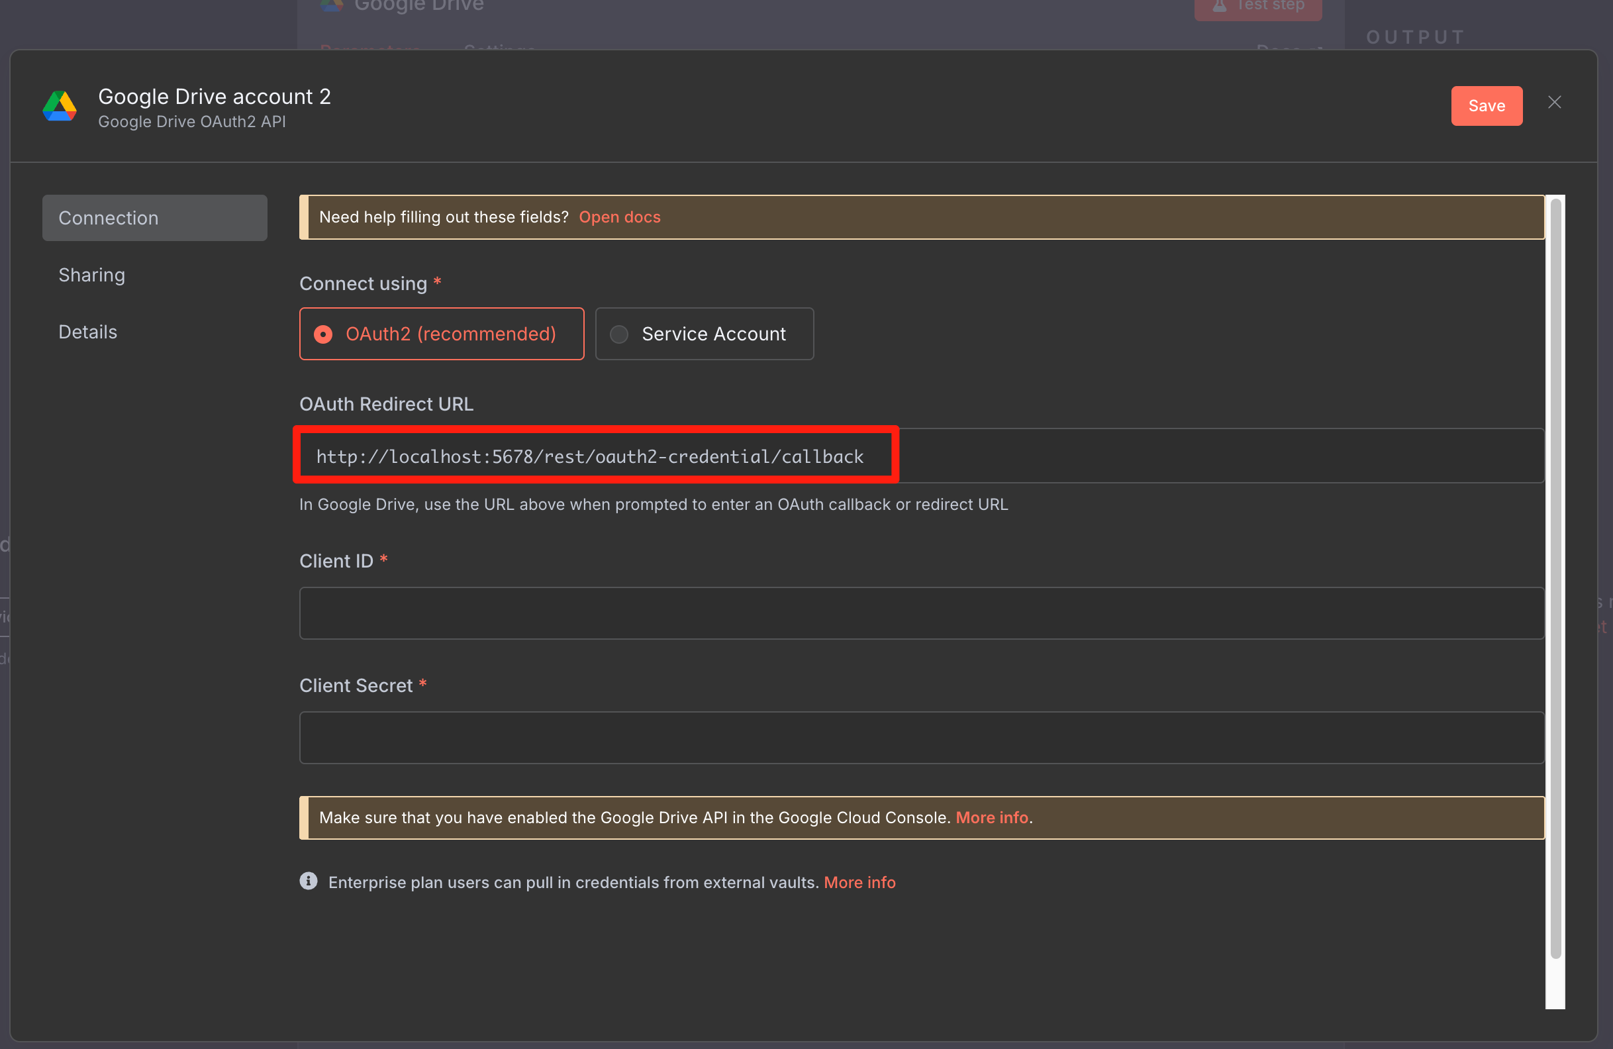Viewport: 1613px width, 1049px height.
Task: Click the OAuth Redirect URL field
Action: click(922, 456)
